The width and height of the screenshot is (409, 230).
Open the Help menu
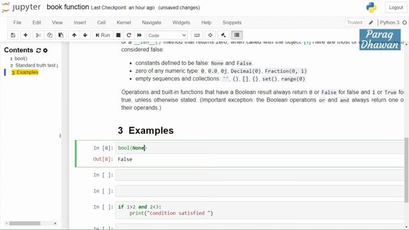[206, 23]
